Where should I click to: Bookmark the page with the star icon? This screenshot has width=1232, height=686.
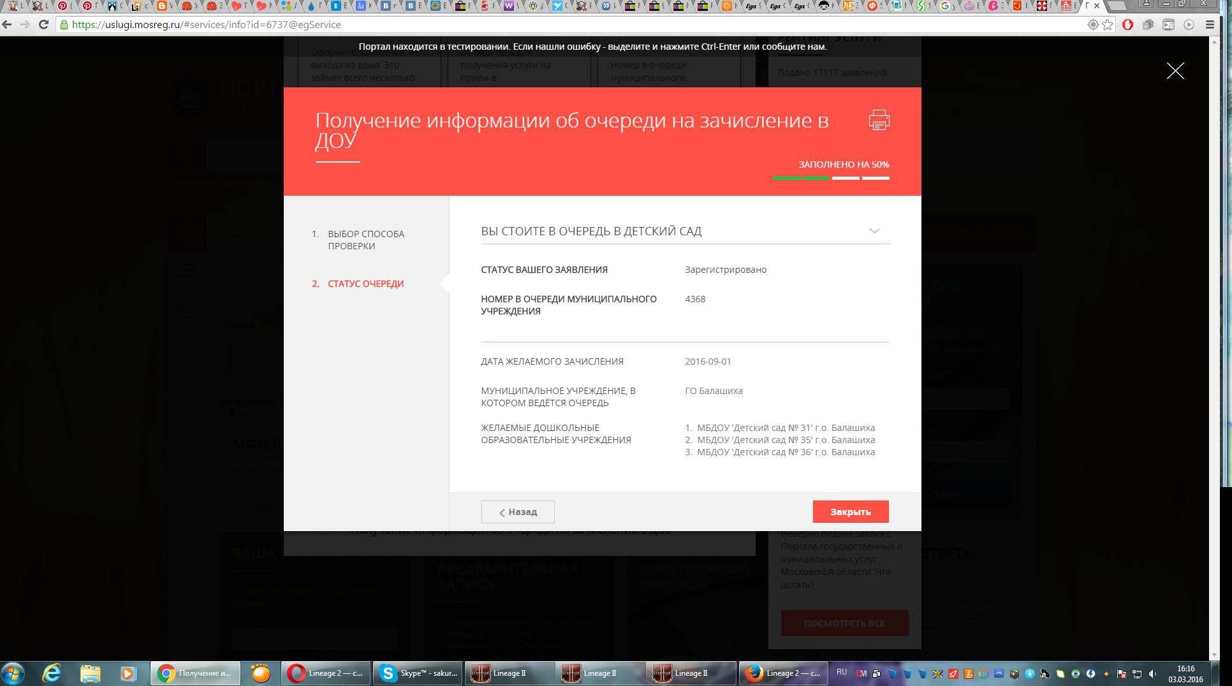[x=1108, y=25]
